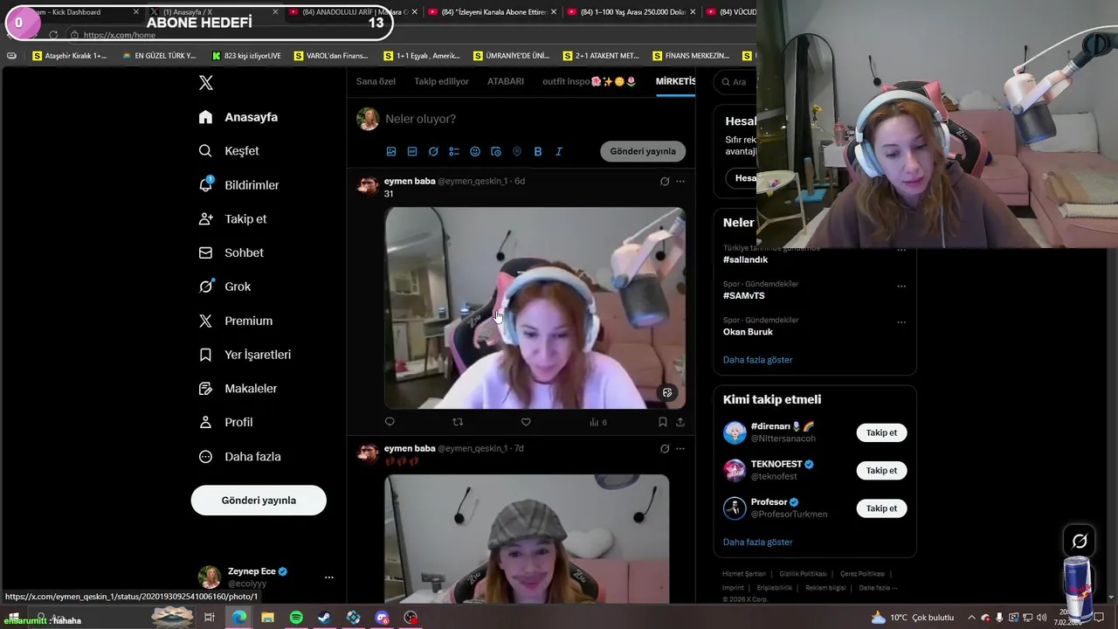Share the 6d eymen baba post
This screenshot has width=1118, height=629.
680,422
